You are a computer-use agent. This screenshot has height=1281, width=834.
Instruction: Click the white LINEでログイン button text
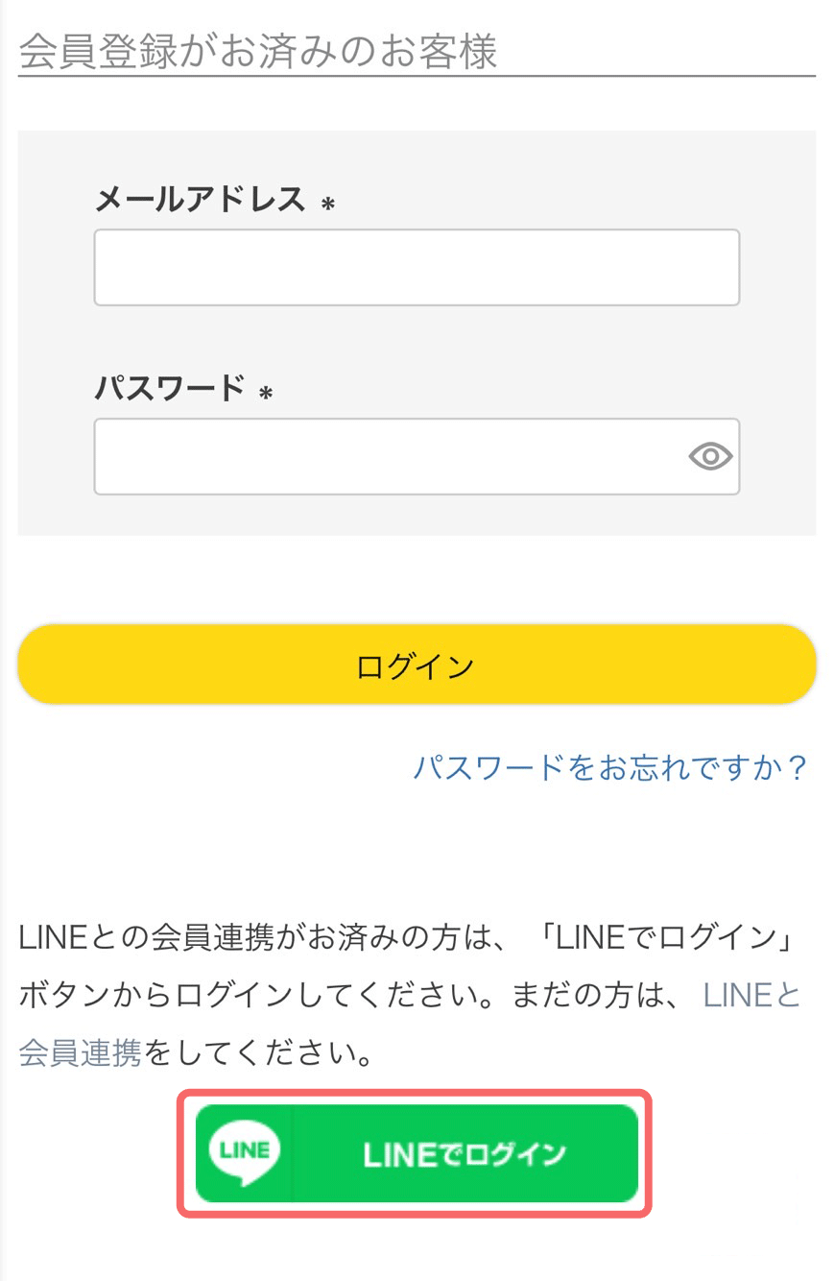[x=465, y=1154]
